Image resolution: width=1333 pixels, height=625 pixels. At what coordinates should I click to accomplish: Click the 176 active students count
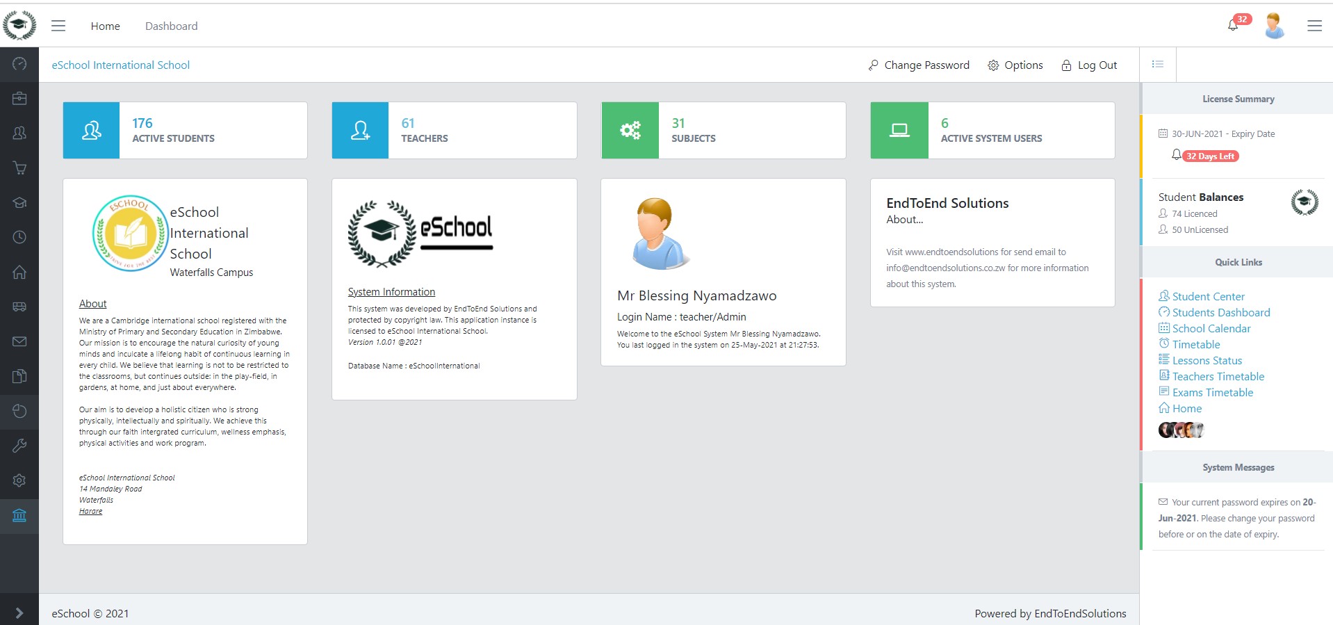[142, 123]
